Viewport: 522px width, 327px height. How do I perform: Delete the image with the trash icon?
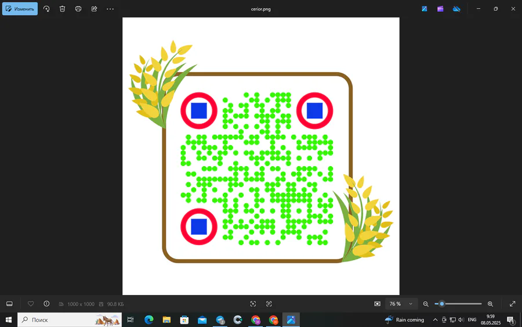[62, 9]
